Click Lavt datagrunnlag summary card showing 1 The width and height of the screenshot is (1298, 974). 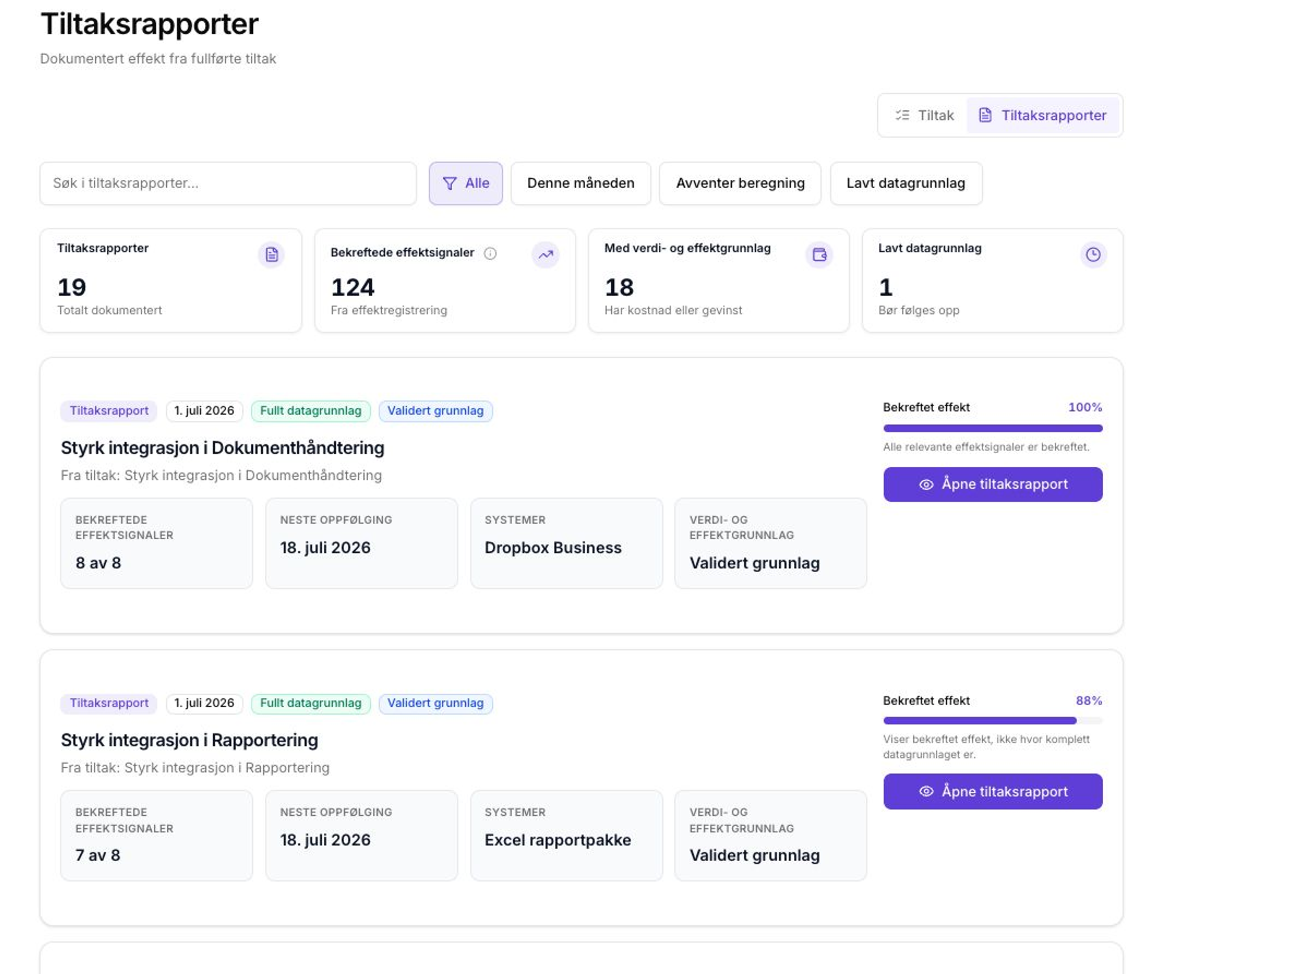coord(993,281)
